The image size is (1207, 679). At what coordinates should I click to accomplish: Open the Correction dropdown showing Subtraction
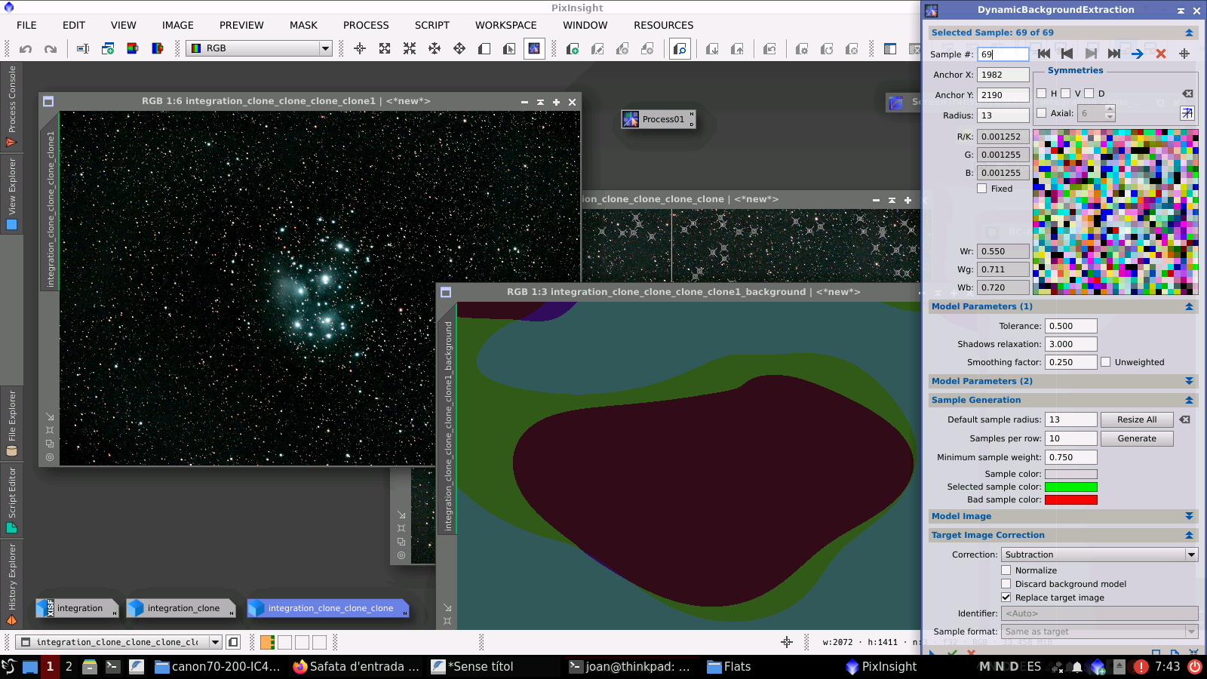[1098, 555]
